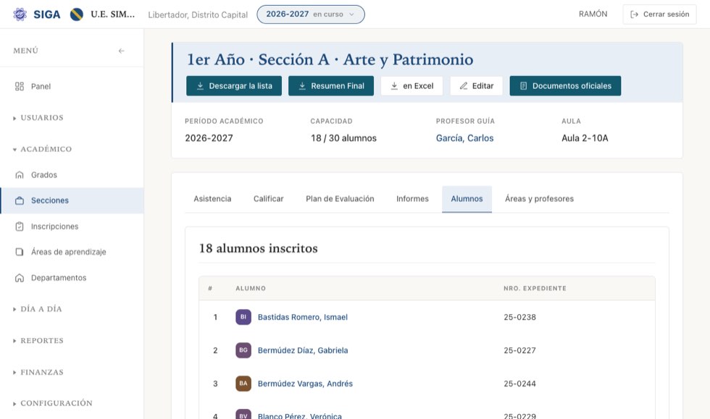Open the Inscripciones menu item

tap(72, 227)
